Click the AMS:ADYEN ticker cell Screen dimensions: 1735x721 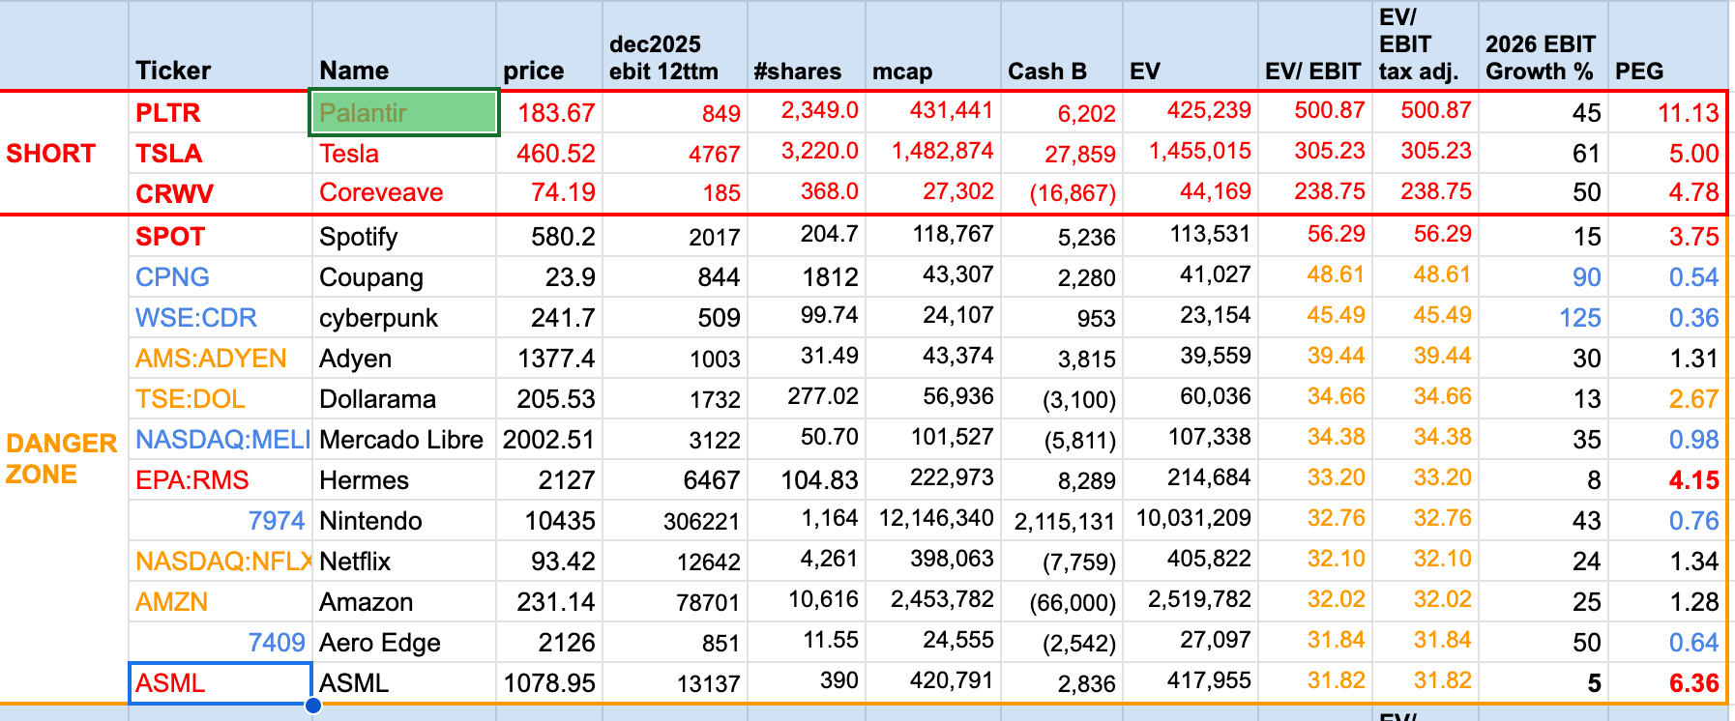(221, 359)
